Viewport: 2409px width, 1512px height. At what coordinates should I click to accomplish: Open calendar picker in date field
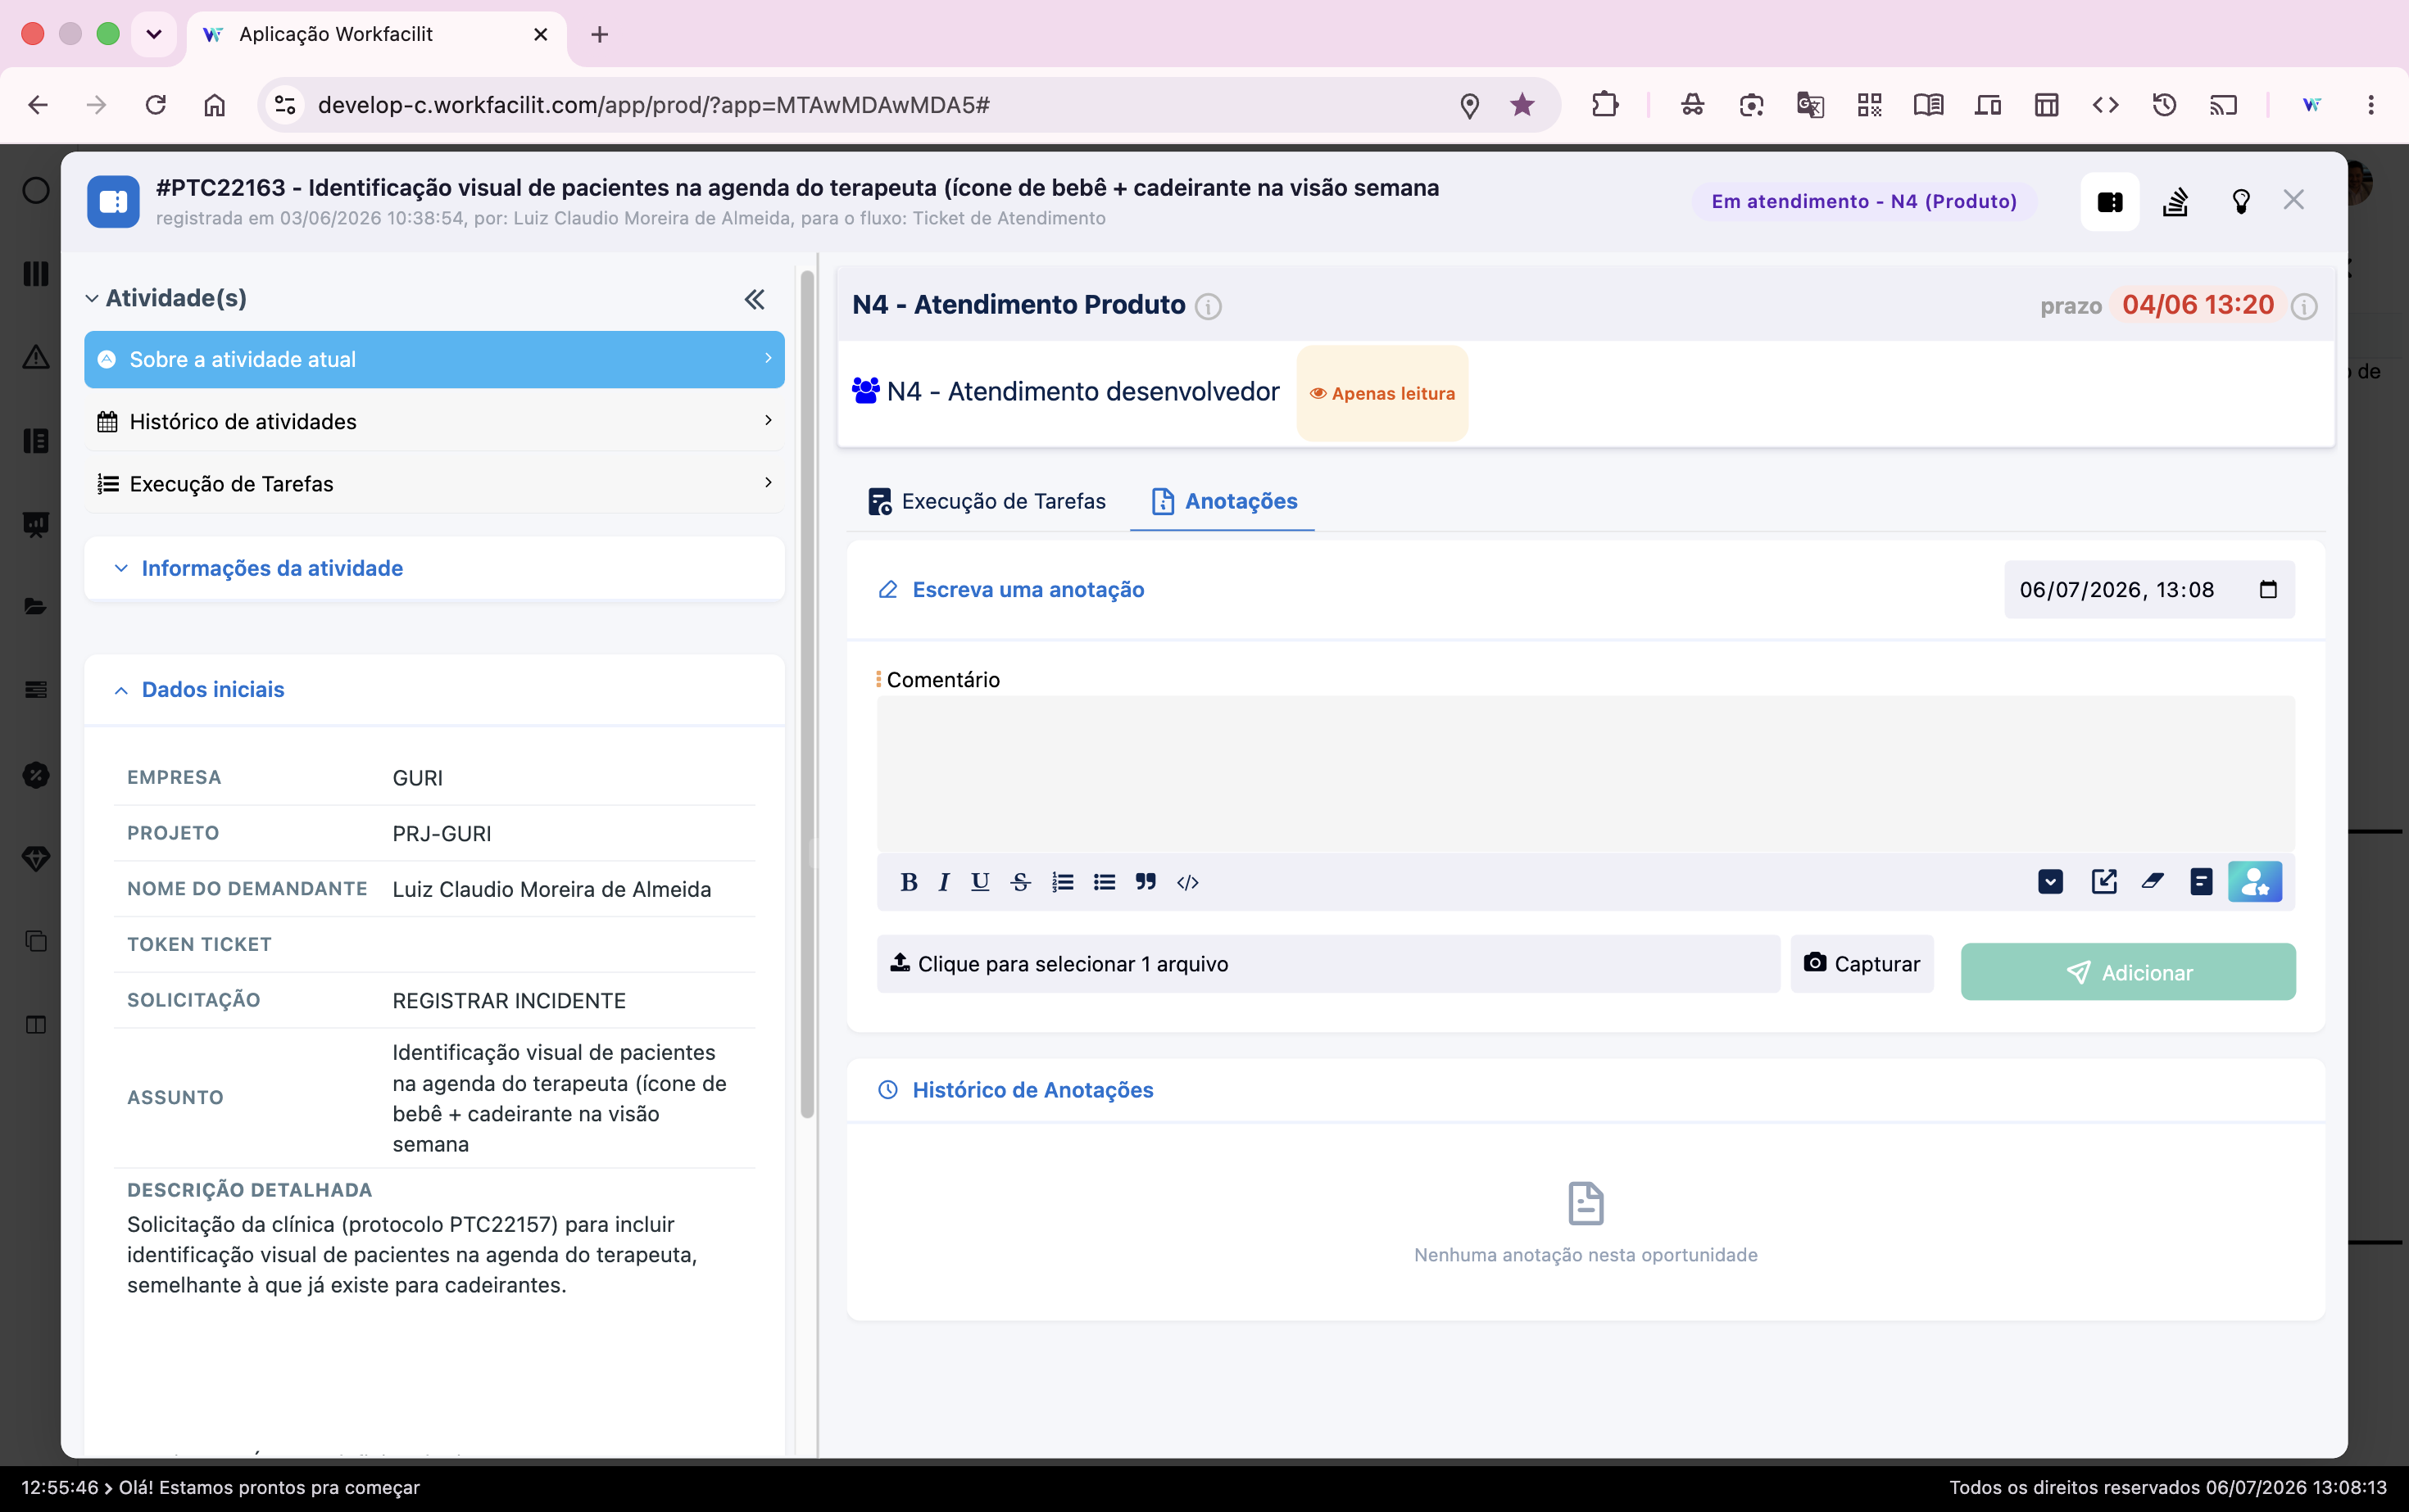2268,590
